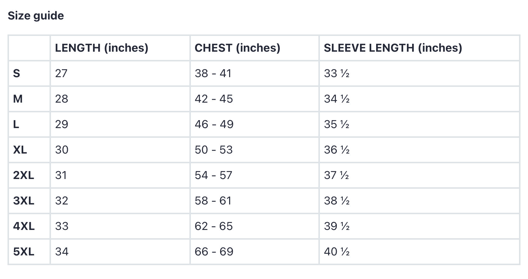
Task: Select the length cell showing 31
Action: coord(61,175)
